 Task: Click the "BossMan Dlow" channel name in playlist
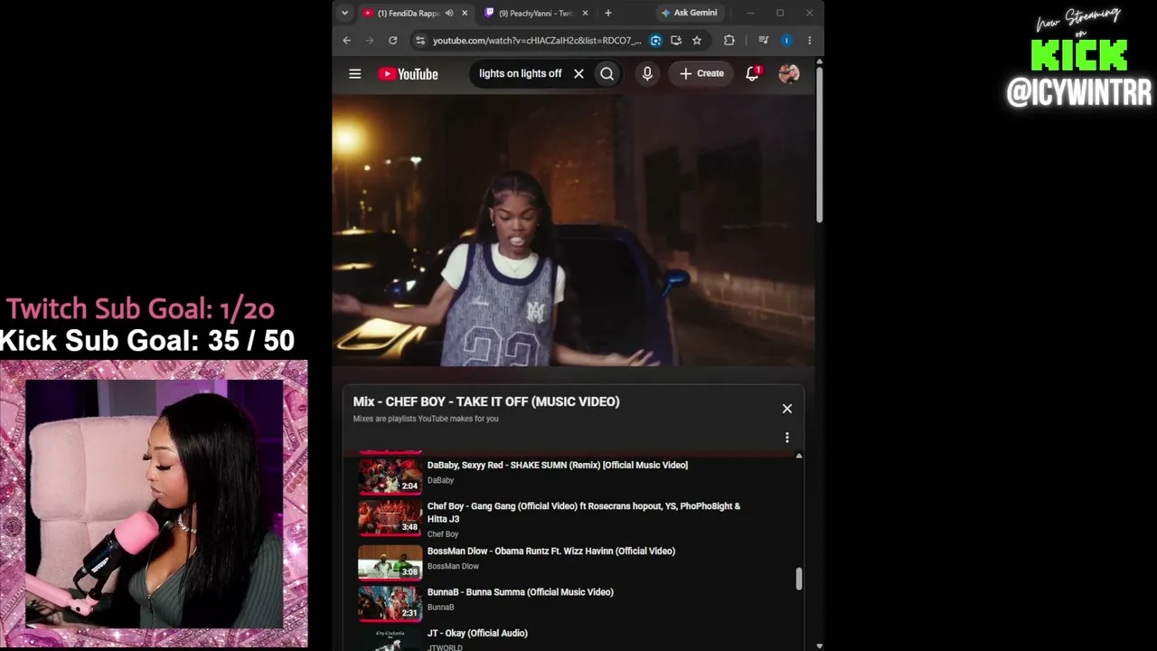[x=453, y=567]
